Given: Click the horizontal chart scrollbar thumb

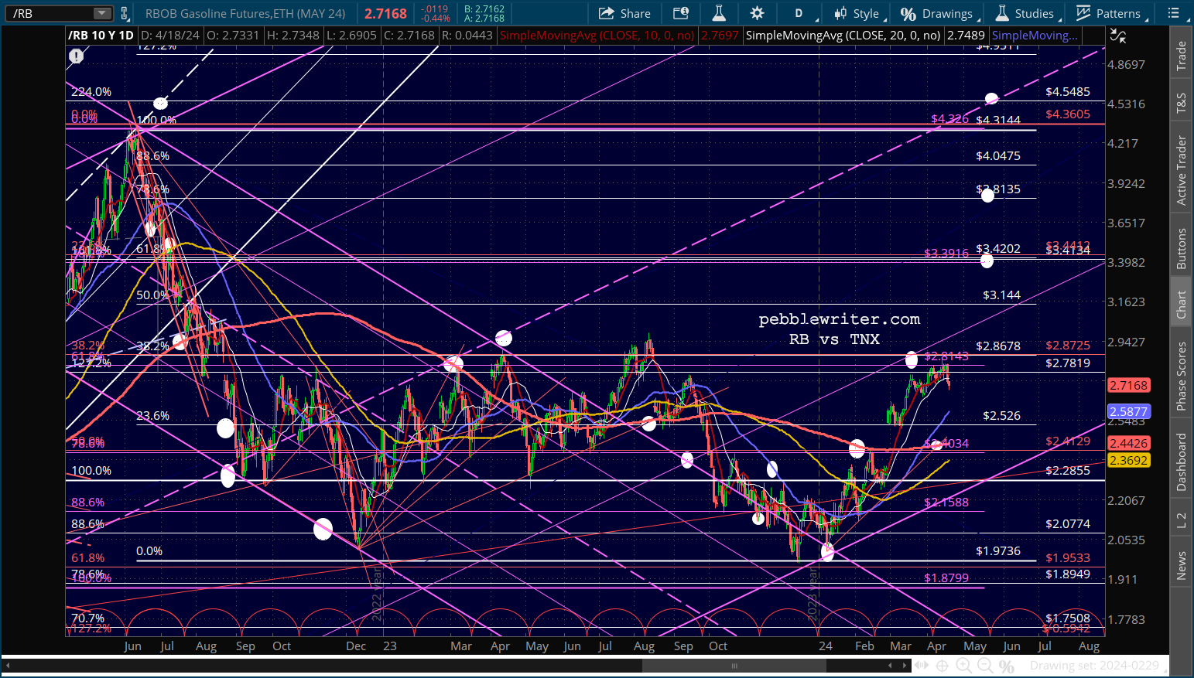Looking at the screenshot, I should click(x=735, y=666).
